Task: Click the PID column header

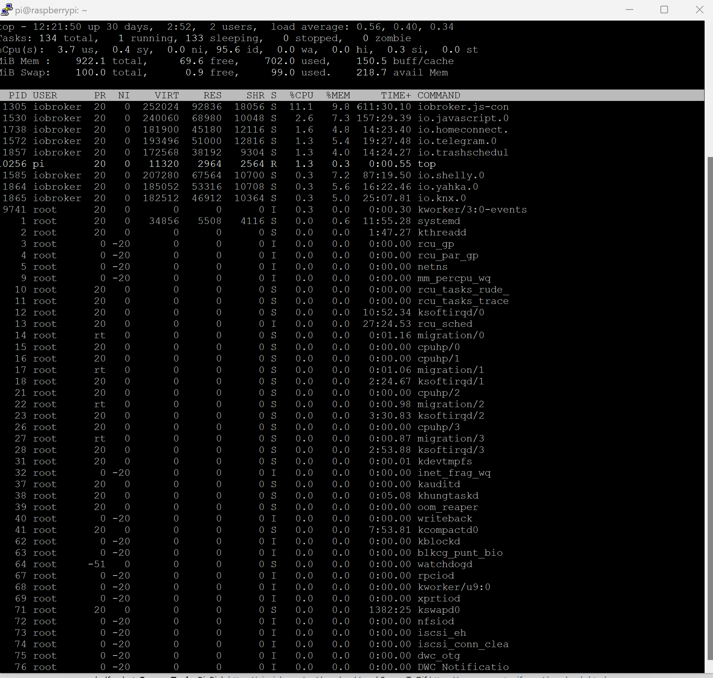Action: pyautogui.click(x=18, y=95)
